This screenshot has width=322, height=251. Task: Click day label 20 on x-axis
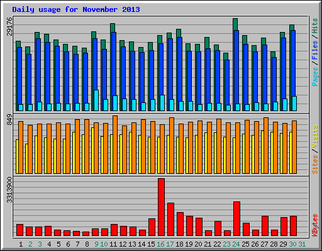point(198,244)
